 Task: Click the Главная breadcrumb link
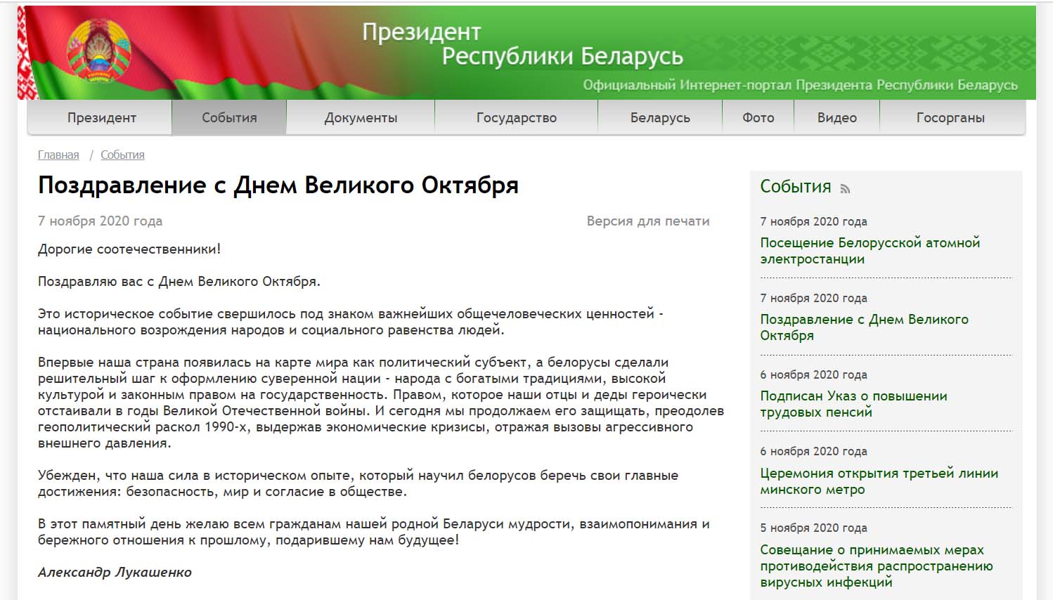(58, 155)
